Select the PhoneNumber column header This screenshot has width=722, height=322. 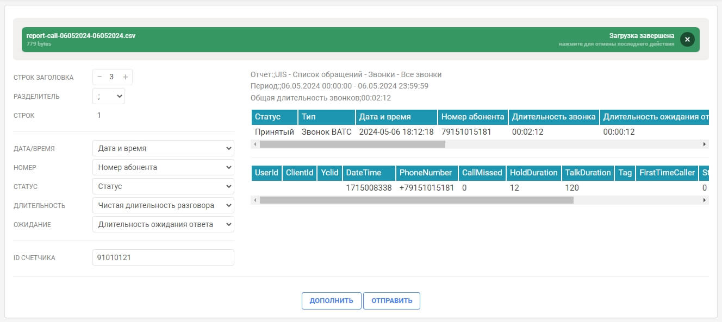(x=426, y=173)
